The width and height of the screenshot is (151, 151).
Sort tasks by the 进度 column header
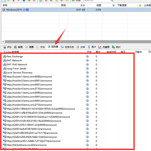99,5
